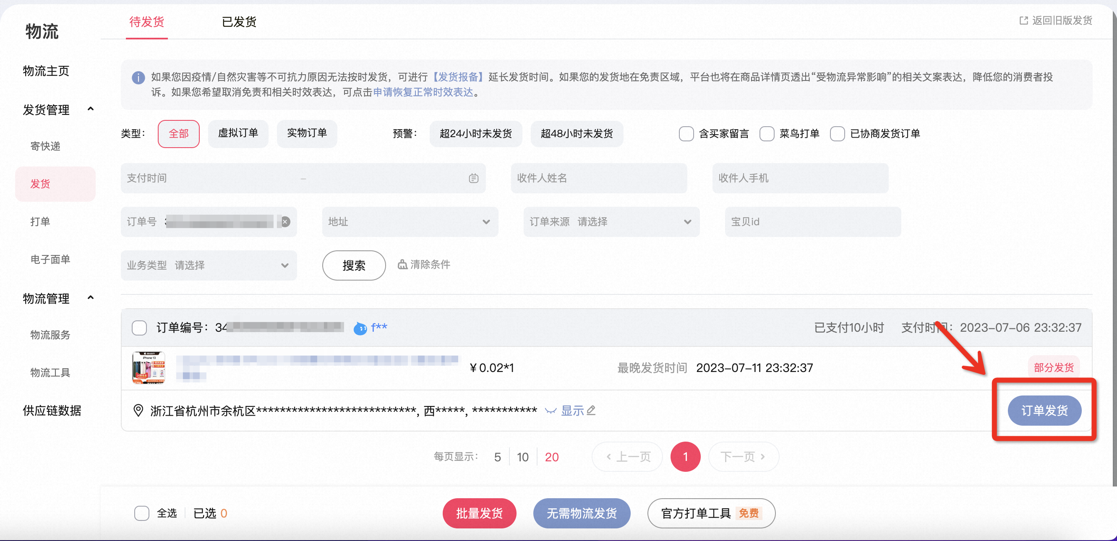Open the 发货报备 link

pyautogui.click(x=458, y=77)
